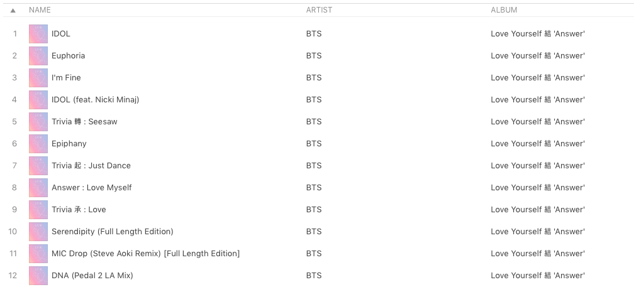Click the album name in the IDOL row

pos(537,34)
